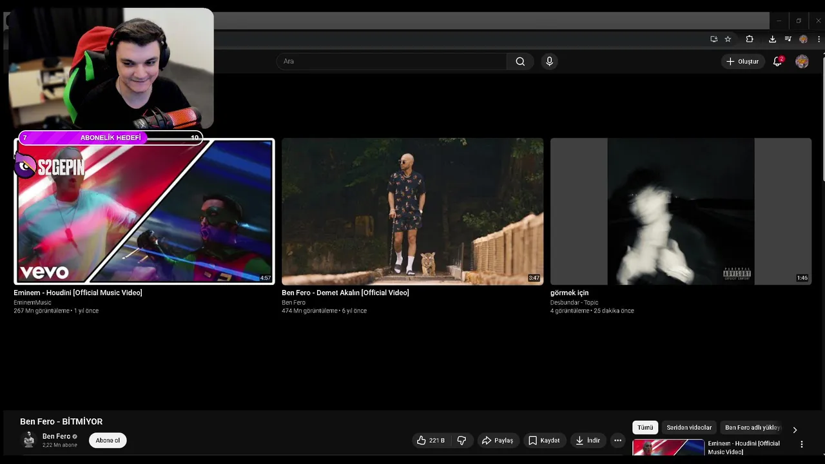Select the Seriden videolar chip
This screenshot has height=464, width=825.
689,427
